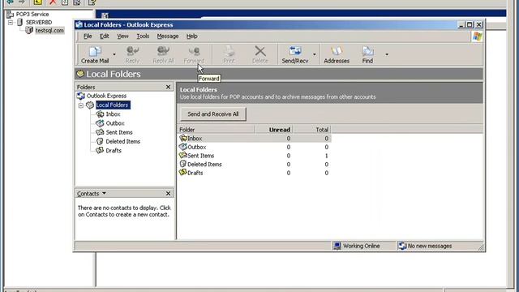Click the Windows flag logo in menu bar
The width and height of the screenshot is (519, 292).
coord(478,36)
